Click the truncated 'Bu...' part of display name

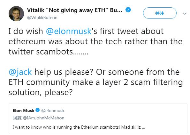(x=116, y=10)
